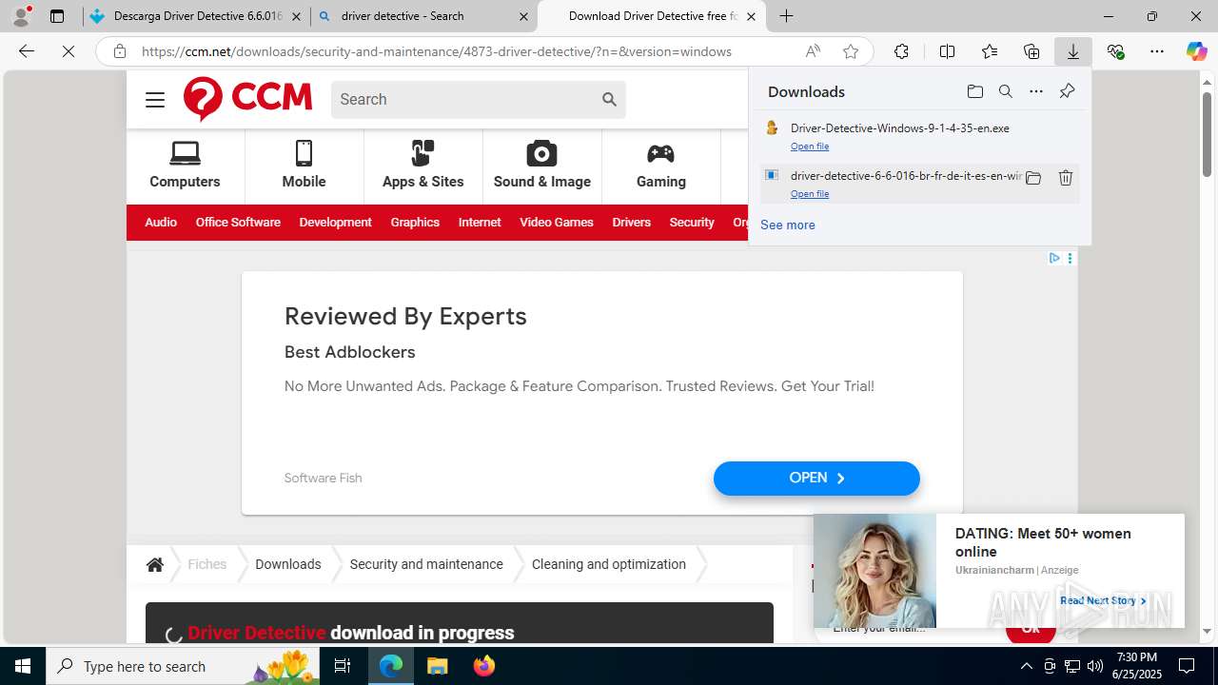
Task: Open the Extensions puzzle icon
Action: click(901, 51)
